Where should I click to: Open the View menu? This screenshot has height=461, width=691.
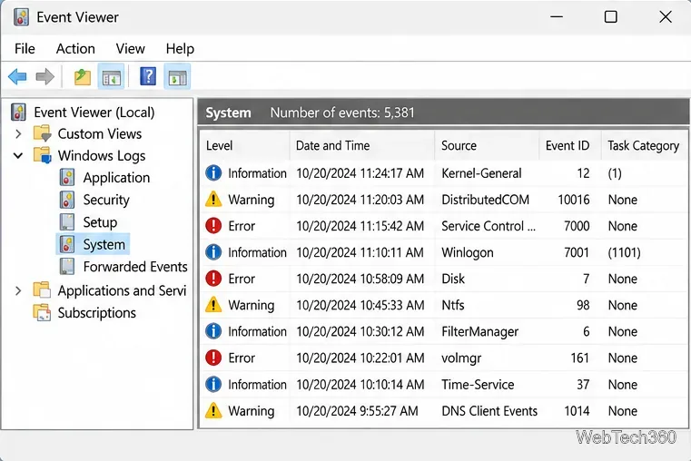131,48
